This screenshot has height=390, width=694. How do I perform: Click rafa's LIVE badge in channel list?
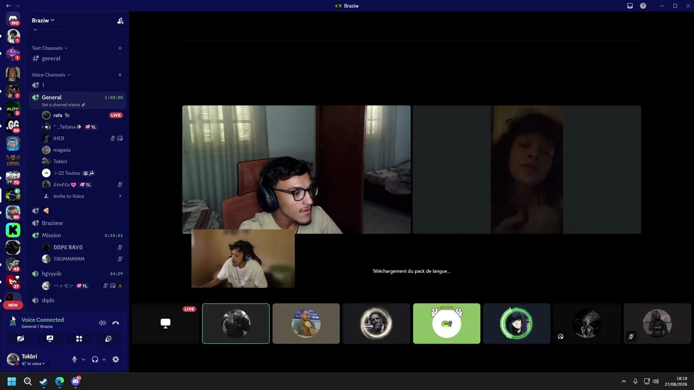coord(115,115)
